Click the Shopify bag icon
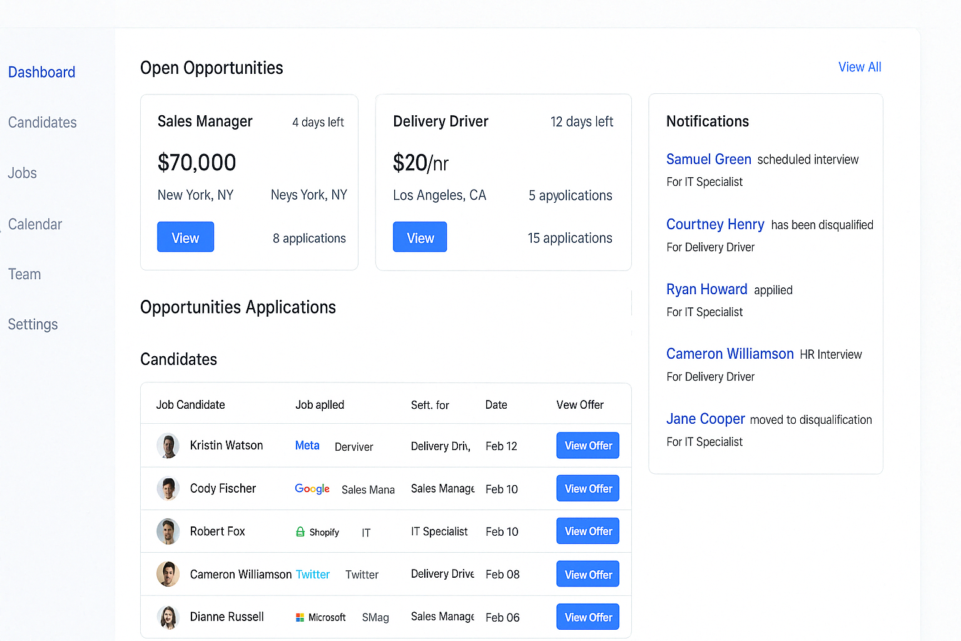This screenshot has width=961, height=641. [300, 532]
